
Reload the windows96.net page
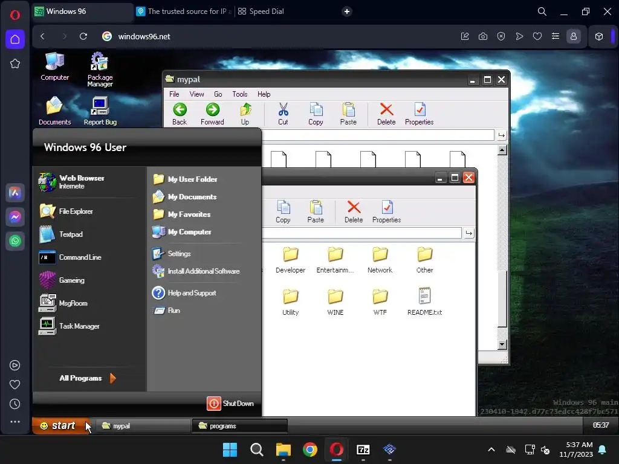click(x=83, y=36)
